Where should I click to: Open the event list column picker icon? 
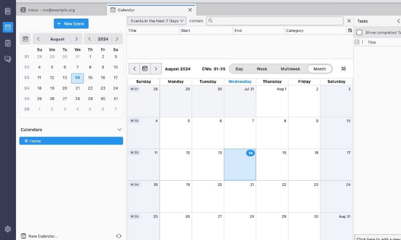point(350,30)
